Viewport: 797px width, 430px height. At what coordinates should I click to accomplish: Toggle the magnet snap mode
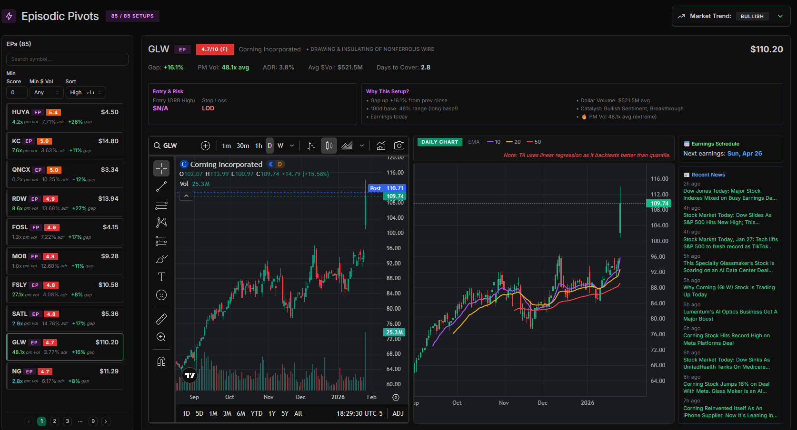(161, 362)
